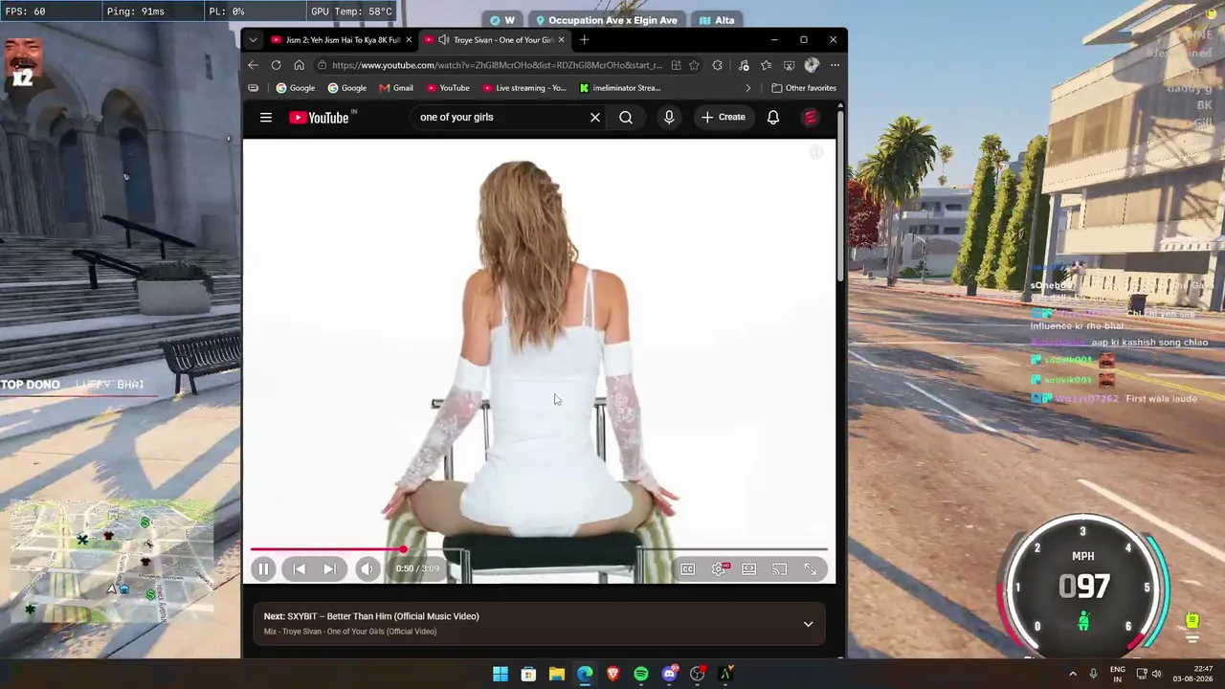Click the Next: SXYBIT Better Than Him title

pyautogui.click(x=371, y=616)
